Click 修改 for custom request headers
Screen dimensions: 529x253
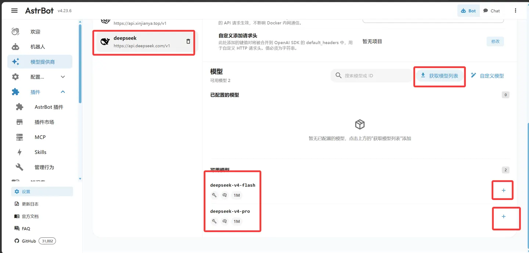point(495,41)
